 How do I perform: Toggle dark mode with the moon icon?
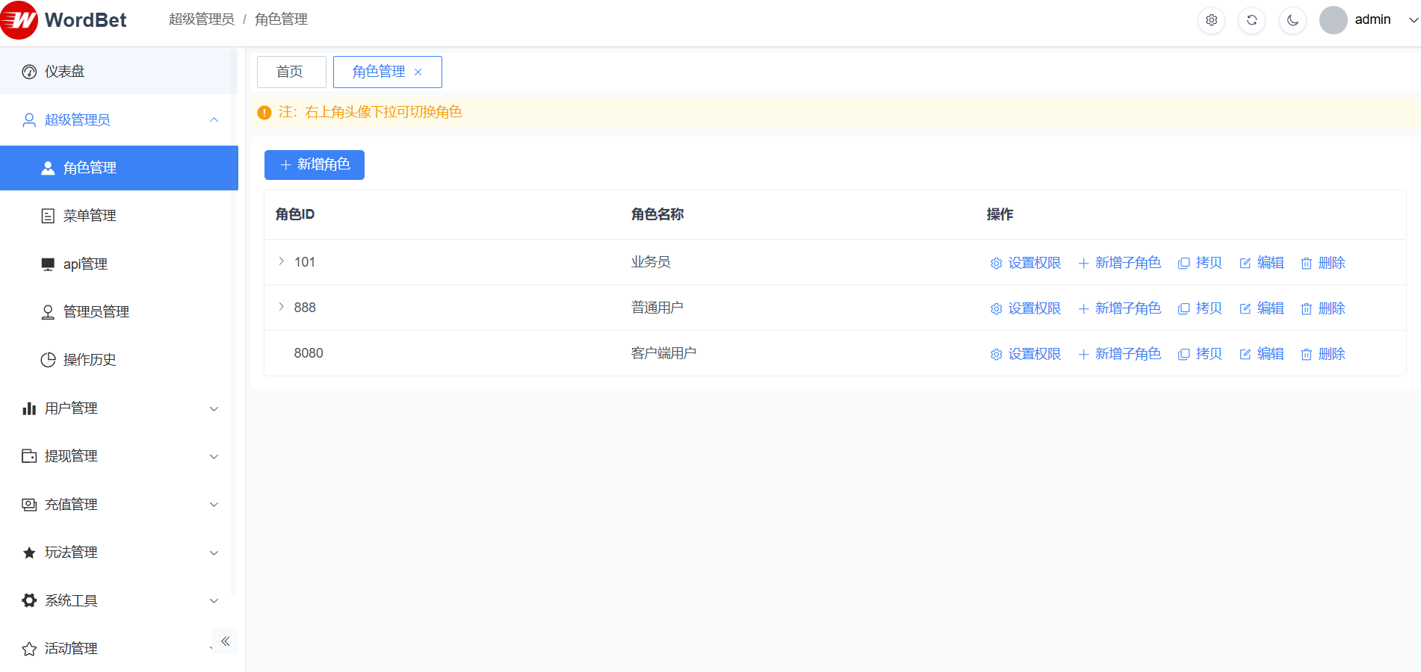coord(1292,20)
